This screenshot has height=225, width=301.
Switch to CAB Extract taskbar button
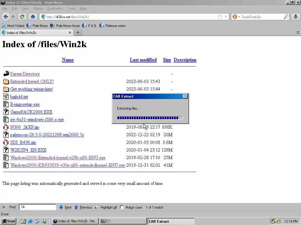[x=171, y=221]
